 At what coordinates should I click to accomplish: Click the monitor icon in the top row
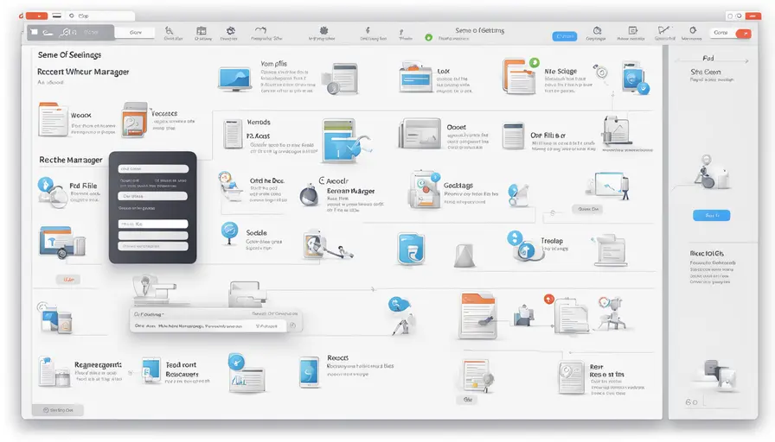point(235,79)
